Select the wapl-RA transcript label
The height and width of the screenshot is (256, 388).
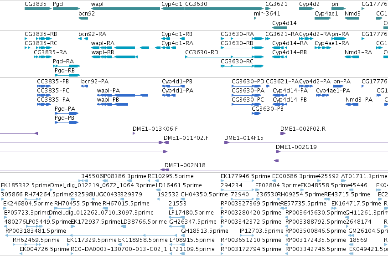click(103, 43)
